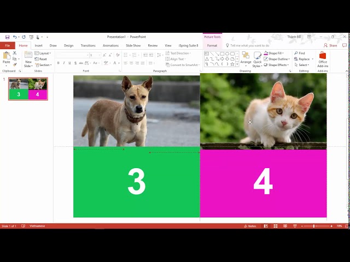Insert a New Slide
The width and height of the screenshot is (350, 262).
(x=28, y=59)
